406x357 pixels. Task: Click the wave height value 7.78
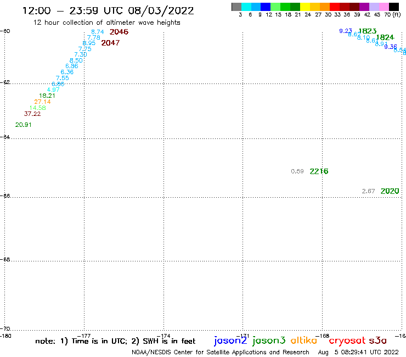pyautogui.click(x=94, y=37)
